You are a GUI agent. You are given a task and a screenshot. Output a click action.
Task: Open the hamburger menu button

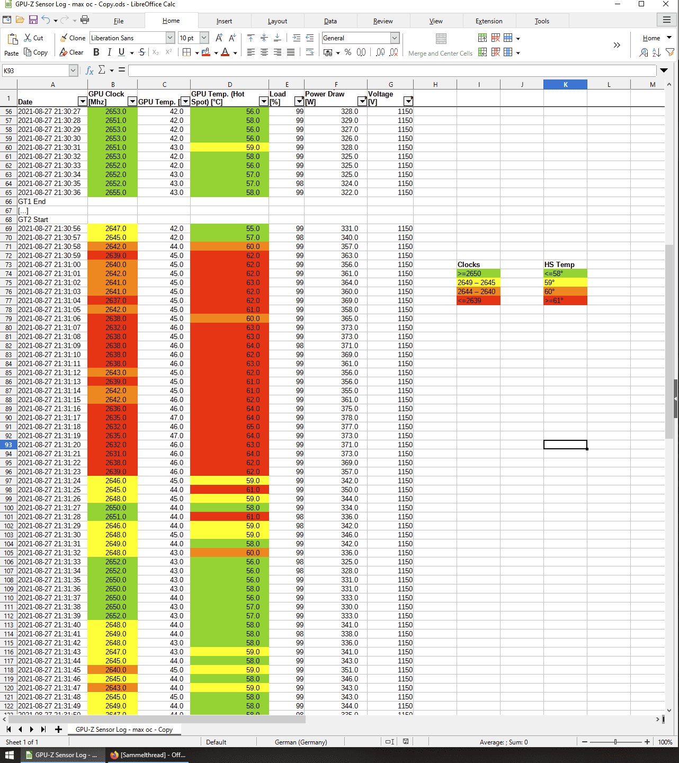pyautogui.click(x=667, y=20)
